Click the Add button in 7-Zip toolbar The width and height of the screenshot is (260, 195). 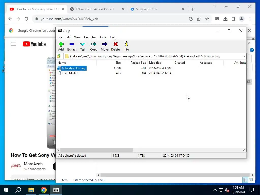[x=61, y=46]
